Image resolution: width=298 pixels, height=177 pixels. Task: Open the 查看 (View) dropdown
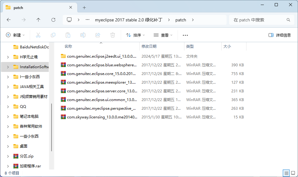pos(163,35)
